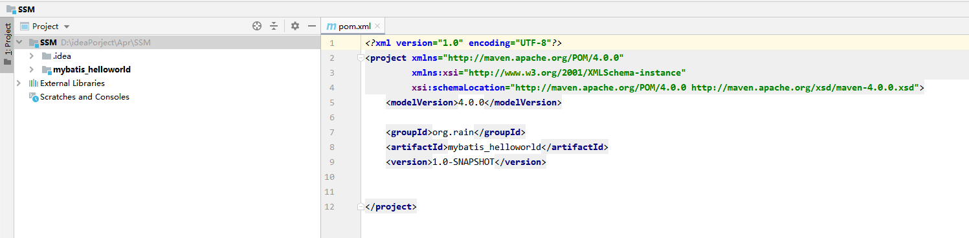Click the Project view window icon
Image resolution: width=969 pixels, height=238 pixels.
(x=25, y=27)
